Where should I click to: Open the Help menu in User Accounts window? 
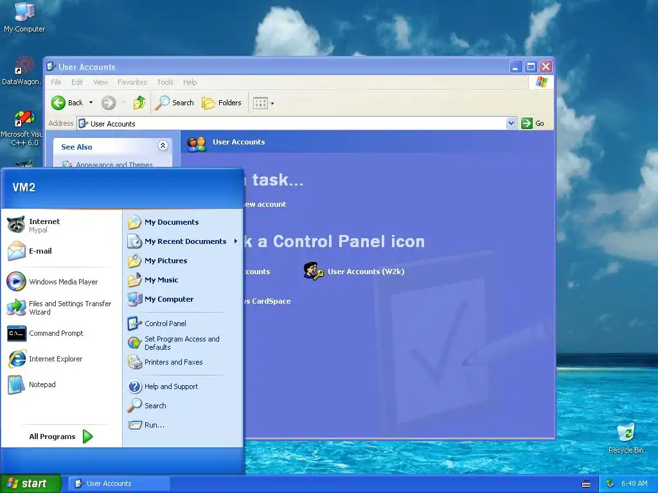pyautogui.click(x=190, y=82)
